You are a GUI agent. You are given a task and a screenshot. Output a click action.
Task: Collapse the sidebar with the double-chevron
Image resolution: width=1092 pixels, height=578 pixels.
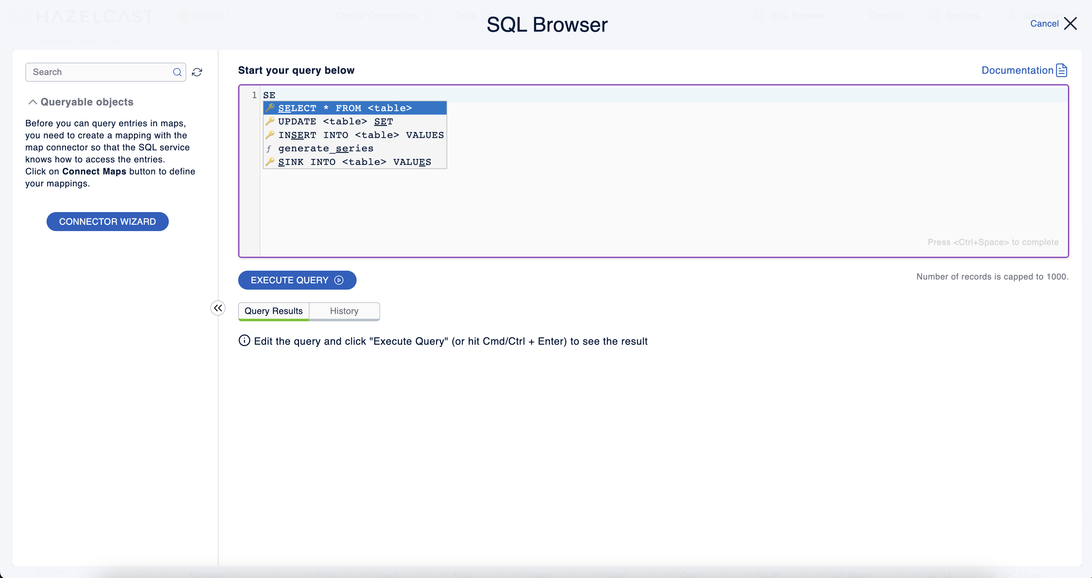[x=218, y=308]
